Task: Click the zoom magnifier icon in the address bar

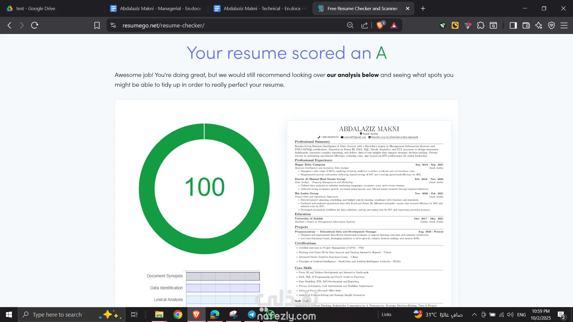Action: point(350,25)
